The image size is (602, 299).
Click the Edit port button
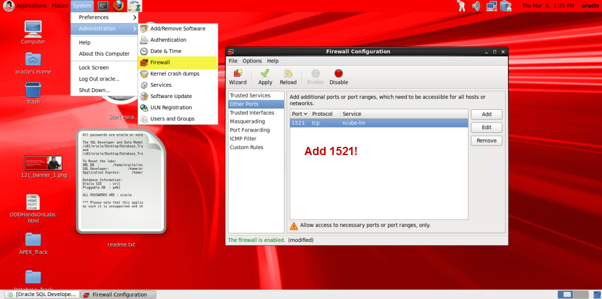486,127
